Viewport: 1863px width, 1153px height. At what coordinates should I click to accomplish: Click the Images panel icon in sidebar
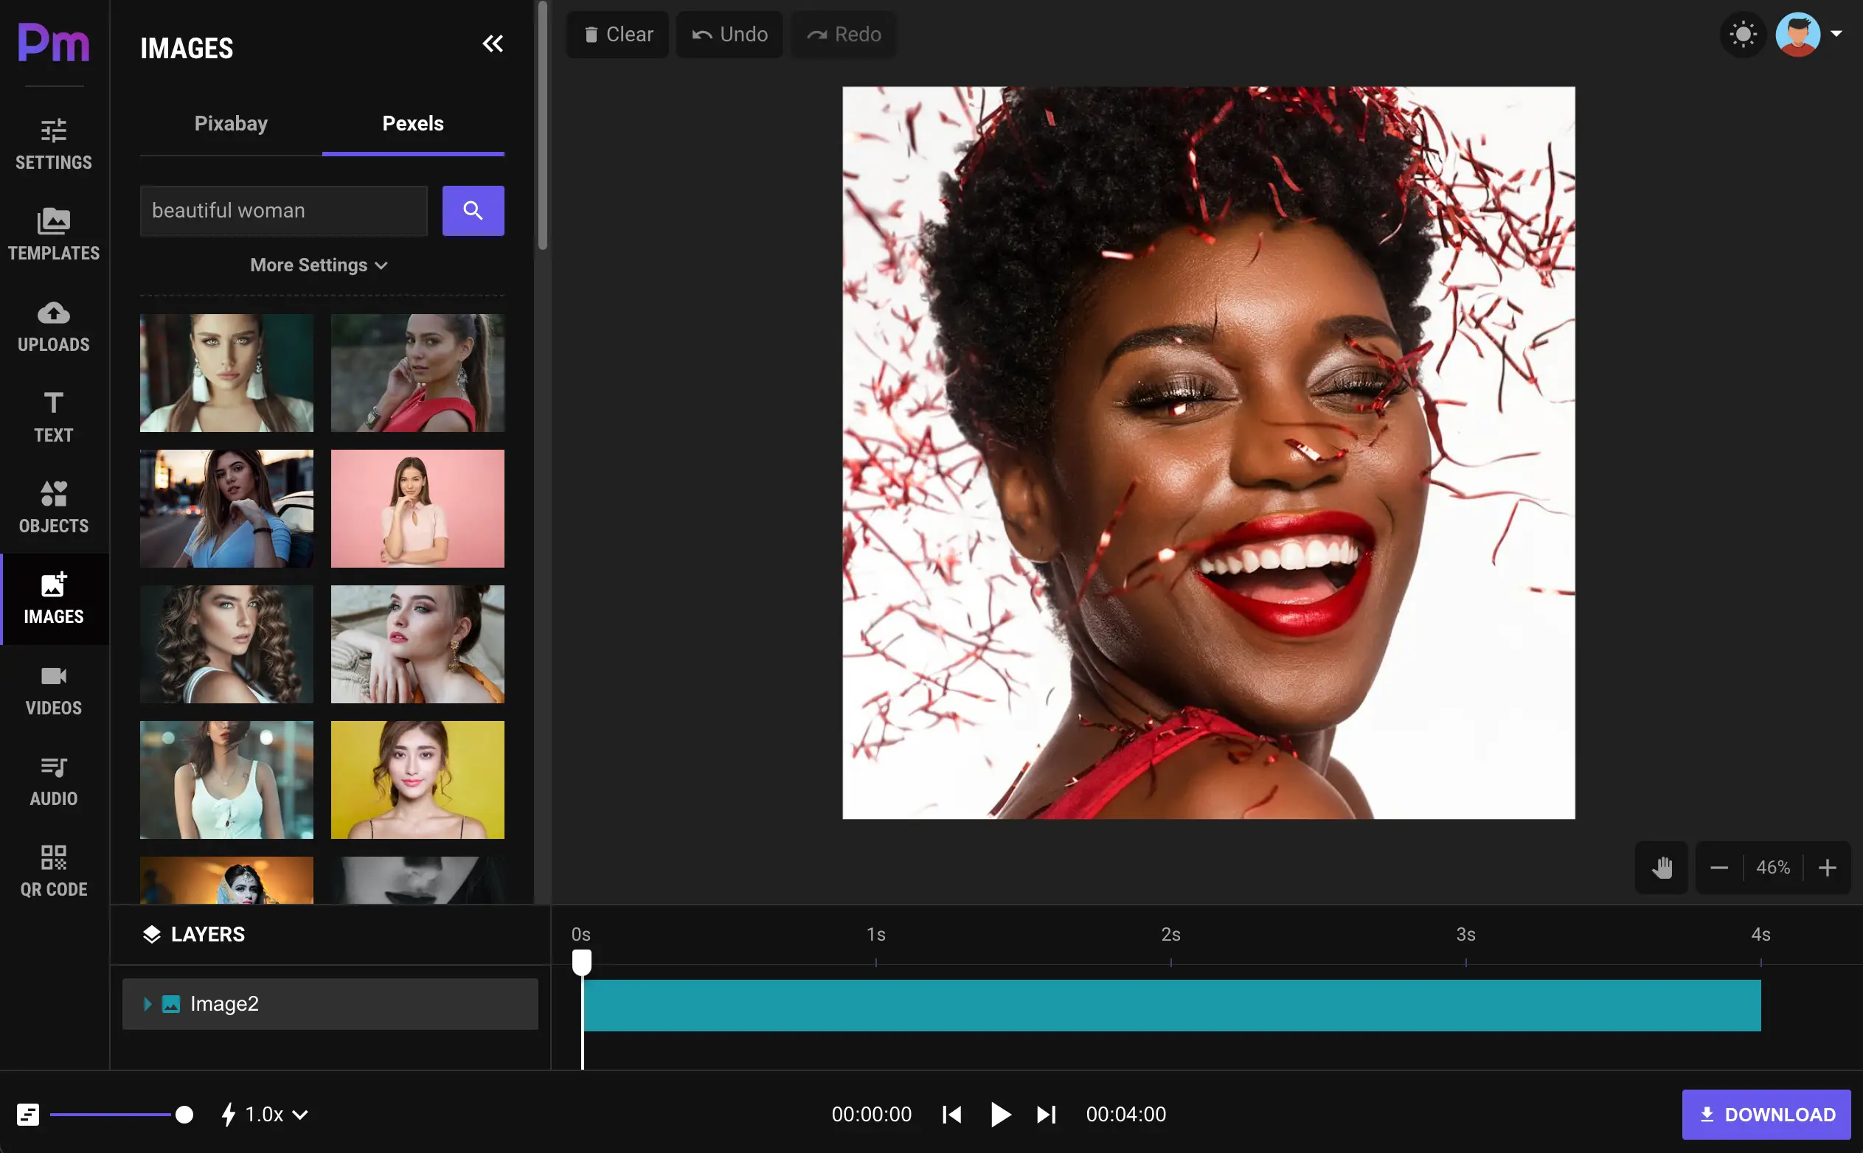53,597
